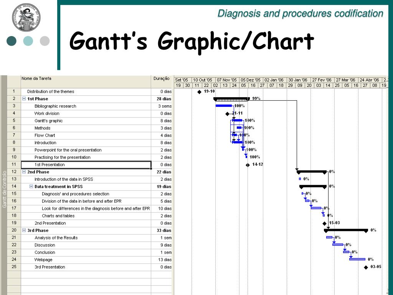This screenshot has height=295, width=393.
Task: Select the 'Conclusion' task
Action: coord(86,252)
